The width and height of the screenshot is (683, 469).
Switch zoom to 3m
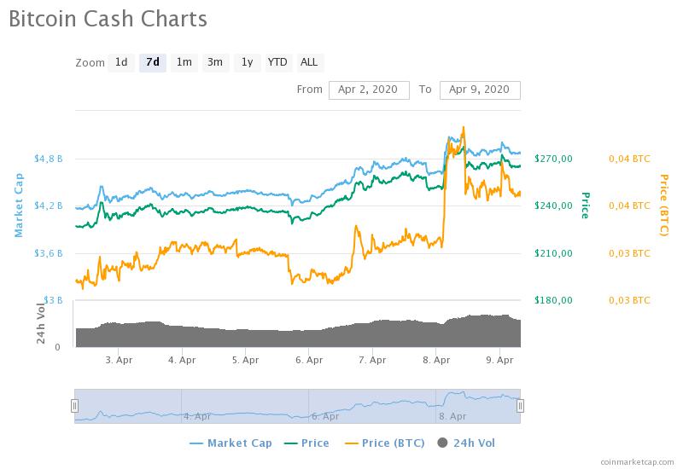point(216,62)
